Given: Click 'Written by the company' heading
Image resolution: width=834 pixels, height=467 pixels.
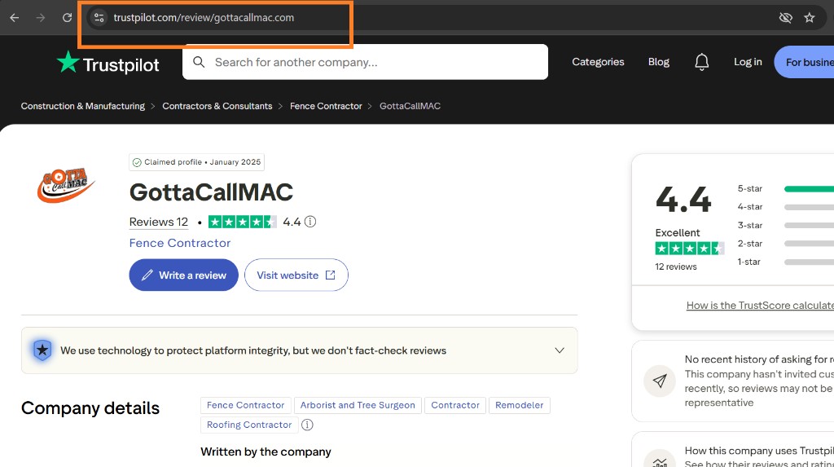Looking at the screenshot, I should 266,452.
